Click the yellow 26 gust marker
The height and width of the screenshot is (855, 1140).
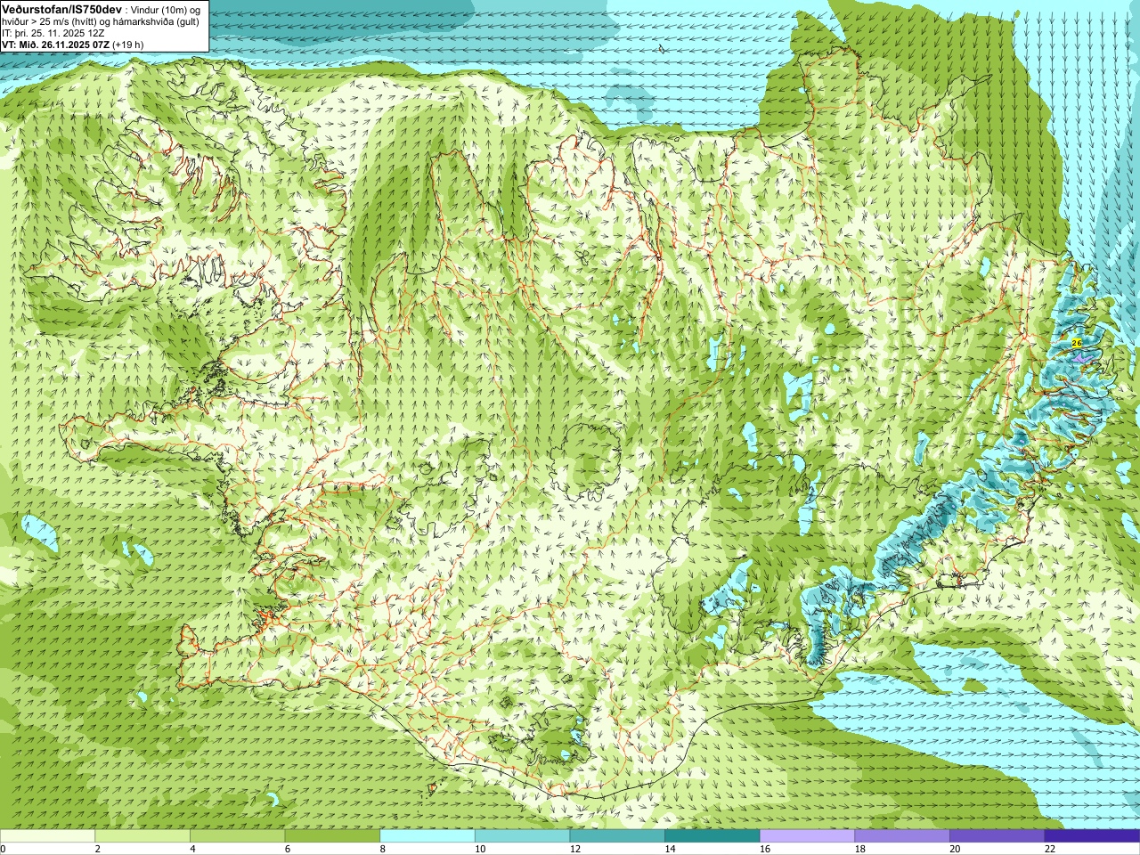pos(1076,343)
